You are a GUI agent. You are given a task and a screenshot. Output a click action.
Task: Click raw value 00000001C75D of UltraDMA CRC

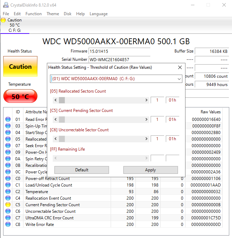pyautogui.click(x=206, y=218)
